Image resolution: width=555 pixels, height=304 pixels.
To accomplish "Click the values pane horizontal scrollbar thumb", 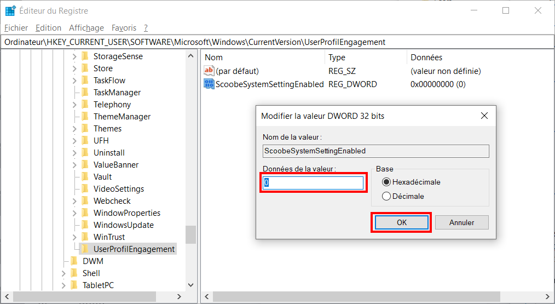I will click(356, 296).
